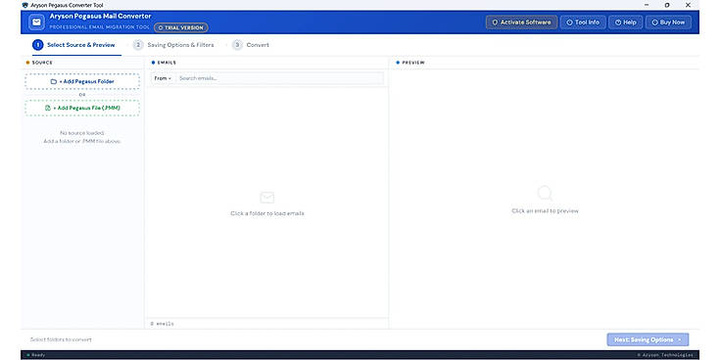Click the magnifier placeholder in preview pane

click(x=545, y=194)
